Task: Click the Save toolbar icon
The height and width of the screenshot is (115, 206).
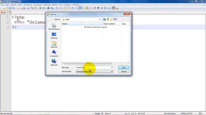Action: (x=10, y=8)
